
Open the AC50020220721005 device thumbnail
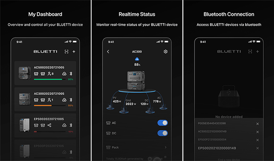click(x=24, y=73)
